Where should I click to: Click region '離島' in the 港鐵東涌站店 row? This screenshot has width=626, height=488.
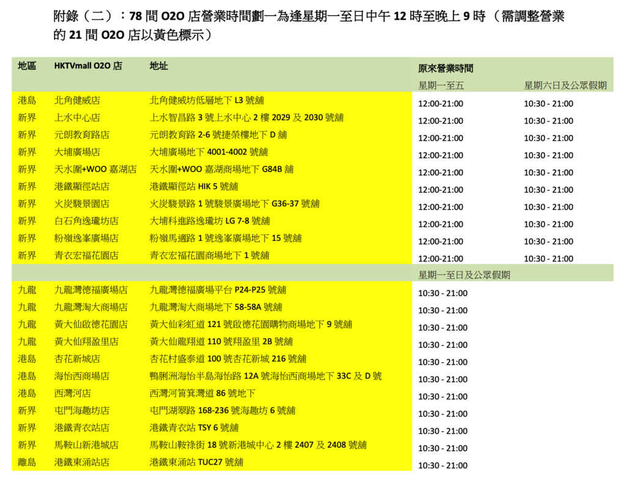pyautogui.click(x=27, y=462)
